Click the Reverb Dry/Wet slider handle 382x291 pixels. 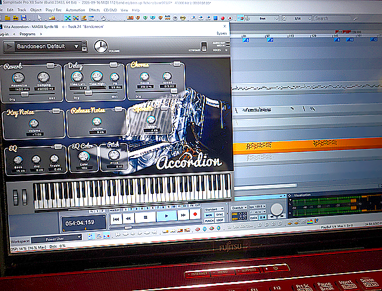coord(24,94)
